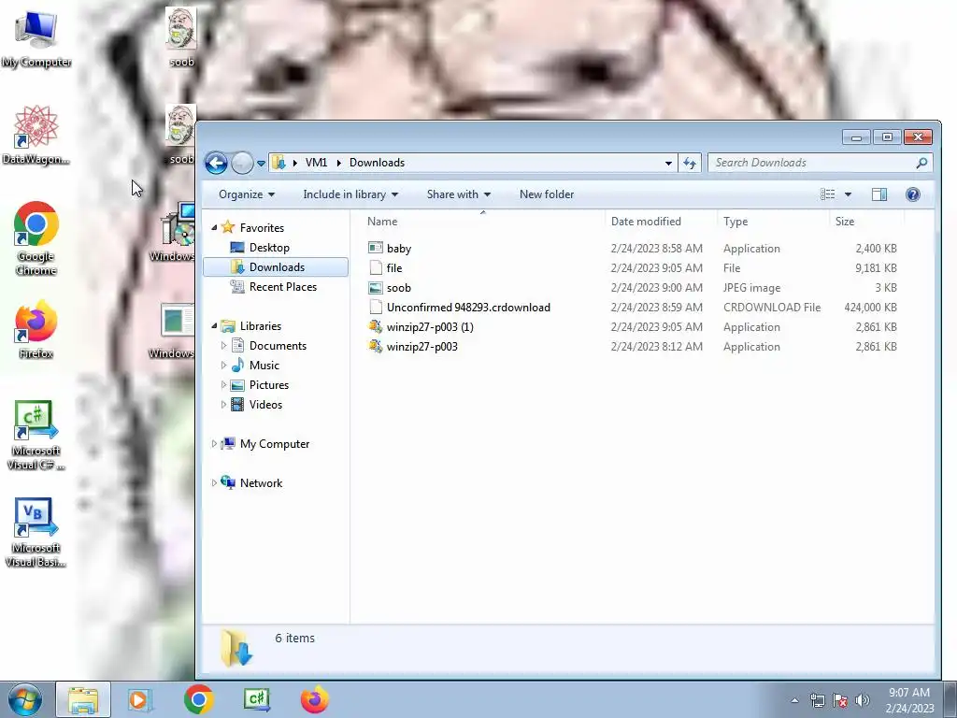Screen dimensions: 957x718
Task: Click the Action Center flag icon
Action: pos(840,700)
